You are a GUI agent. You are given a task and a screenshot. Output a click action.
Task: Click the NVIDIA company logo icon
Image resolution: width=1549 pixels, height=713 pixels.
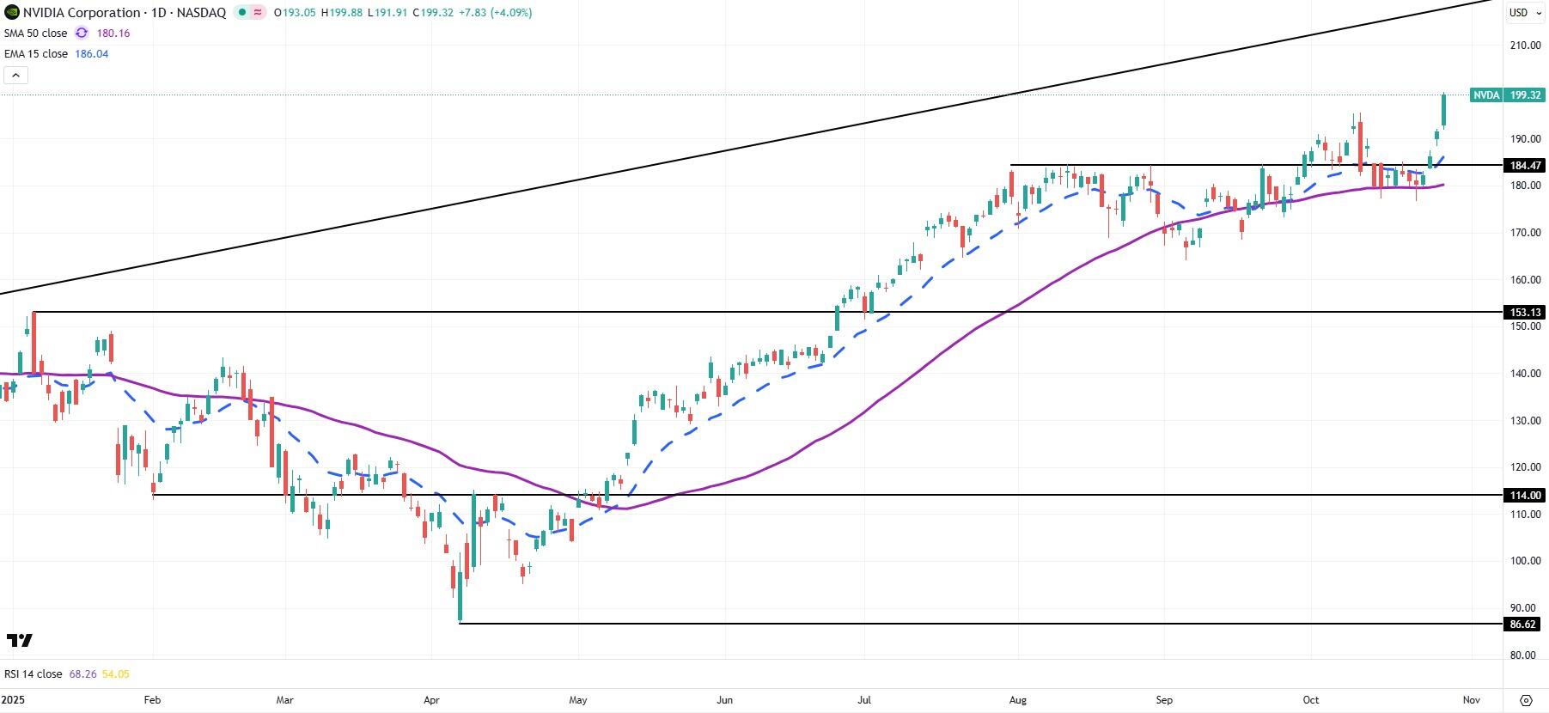pos(12,12)
